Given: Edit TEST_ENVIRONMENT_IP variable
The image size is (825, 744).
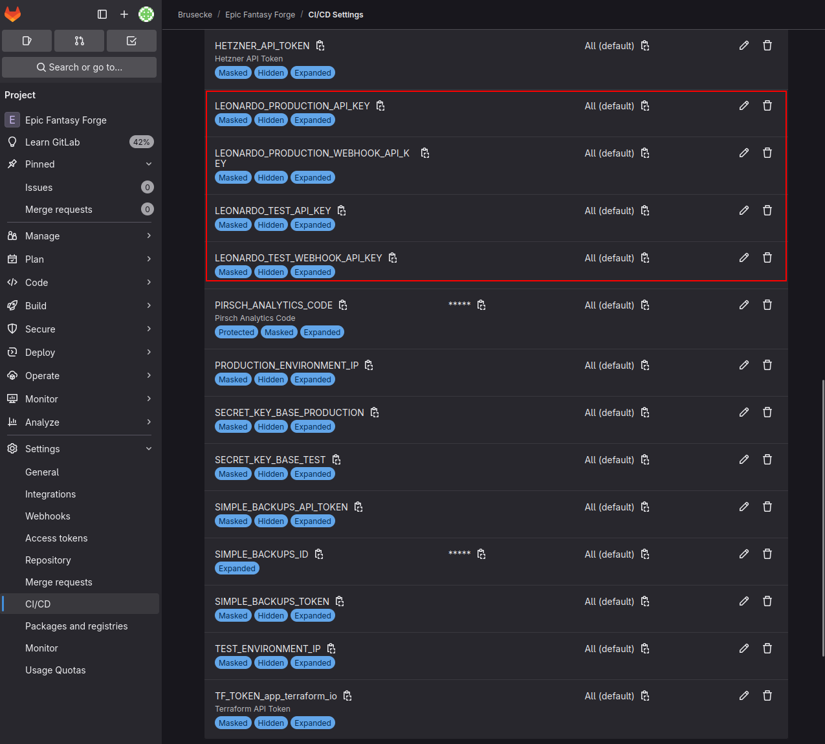Looking at the screenshot, I should click(x=744, y=648).
